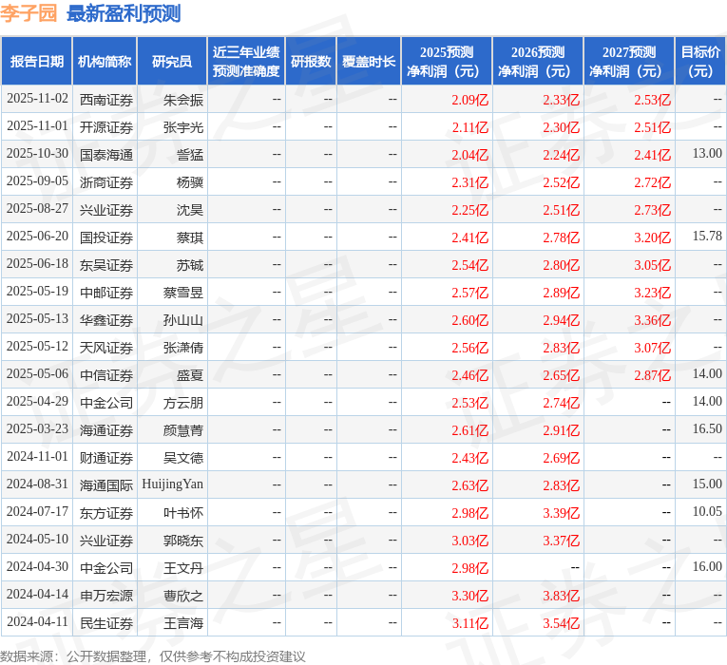Select the 研究员 column header
This screenshot has width=727, height=665.
pos(172,61)
